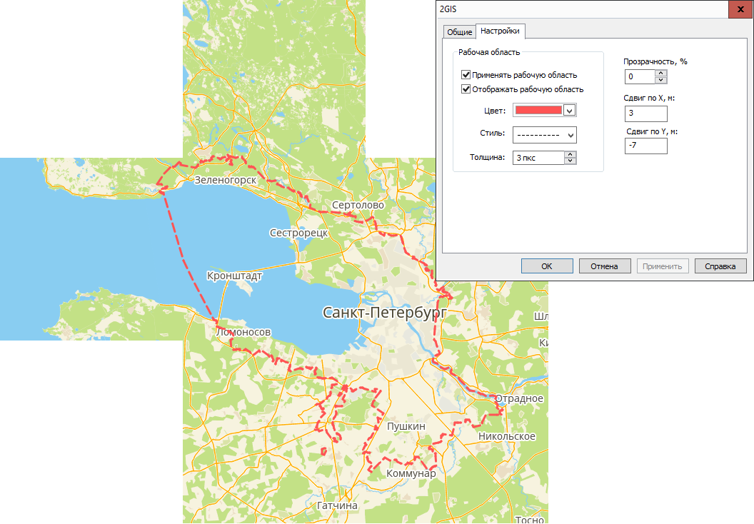This screenshot has height=524, width=754.
Task: Raise Прозрачность using the up arrow
Action: [x=661, y=73]
